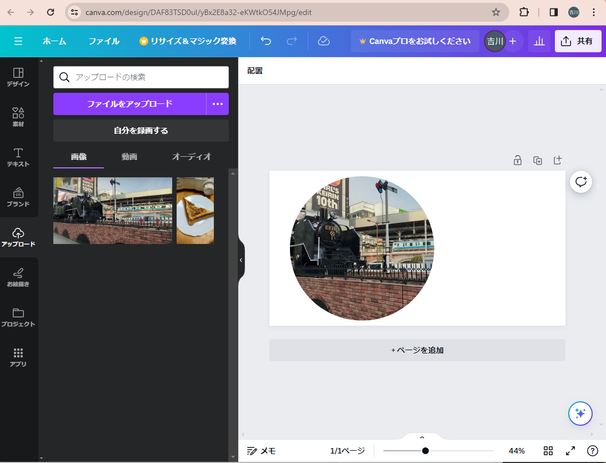Click the cloud save status icon
Screen dimensions: 606x463
324,41
